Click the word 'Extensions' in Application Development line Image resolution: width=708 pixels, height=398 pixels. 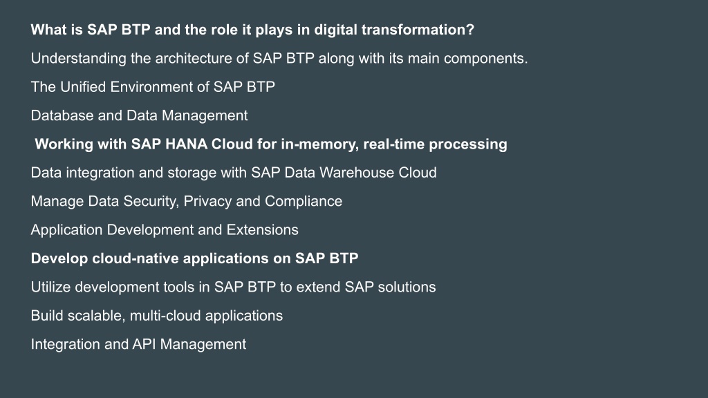(x=262, y=230)
